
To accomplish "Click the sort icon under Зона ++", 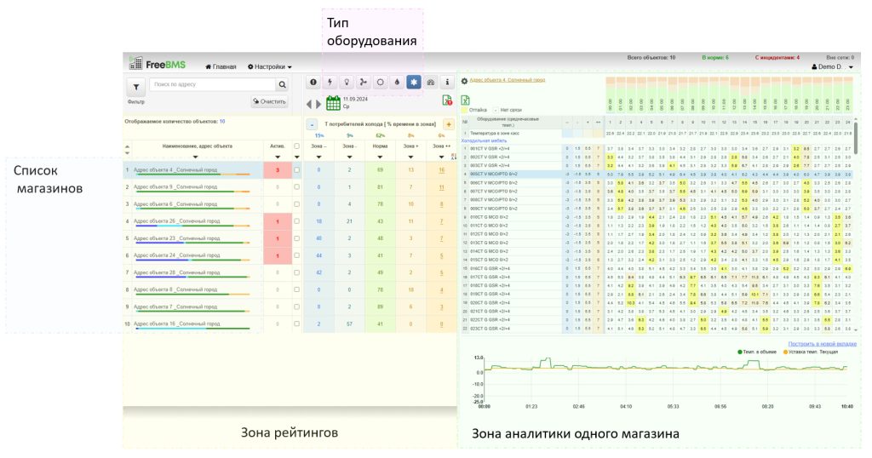I will click(454, 157).
